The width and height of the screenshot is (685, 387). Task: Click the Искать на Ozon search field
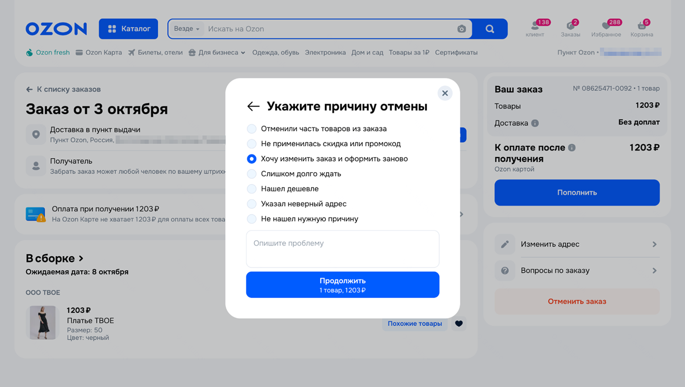pyautogui.click(x=329, y=29)
